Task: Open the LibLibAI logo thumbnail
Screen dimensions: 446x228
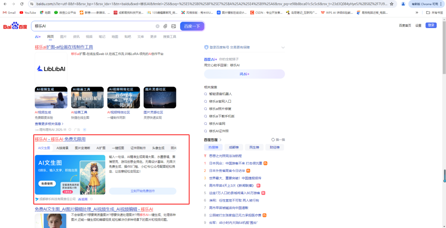Action: [51, 68]
